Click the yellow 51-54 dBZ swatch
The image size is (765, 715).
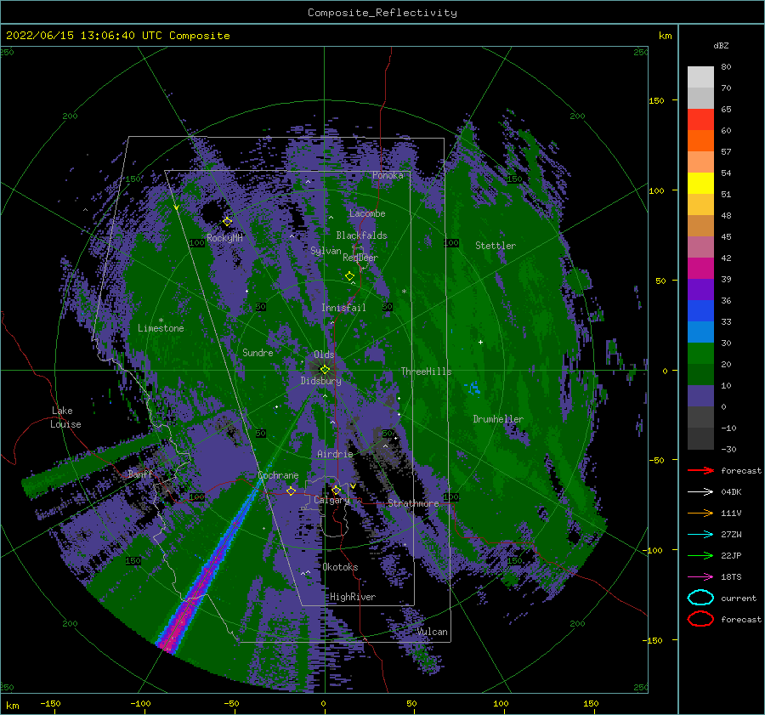coord(700,184)
